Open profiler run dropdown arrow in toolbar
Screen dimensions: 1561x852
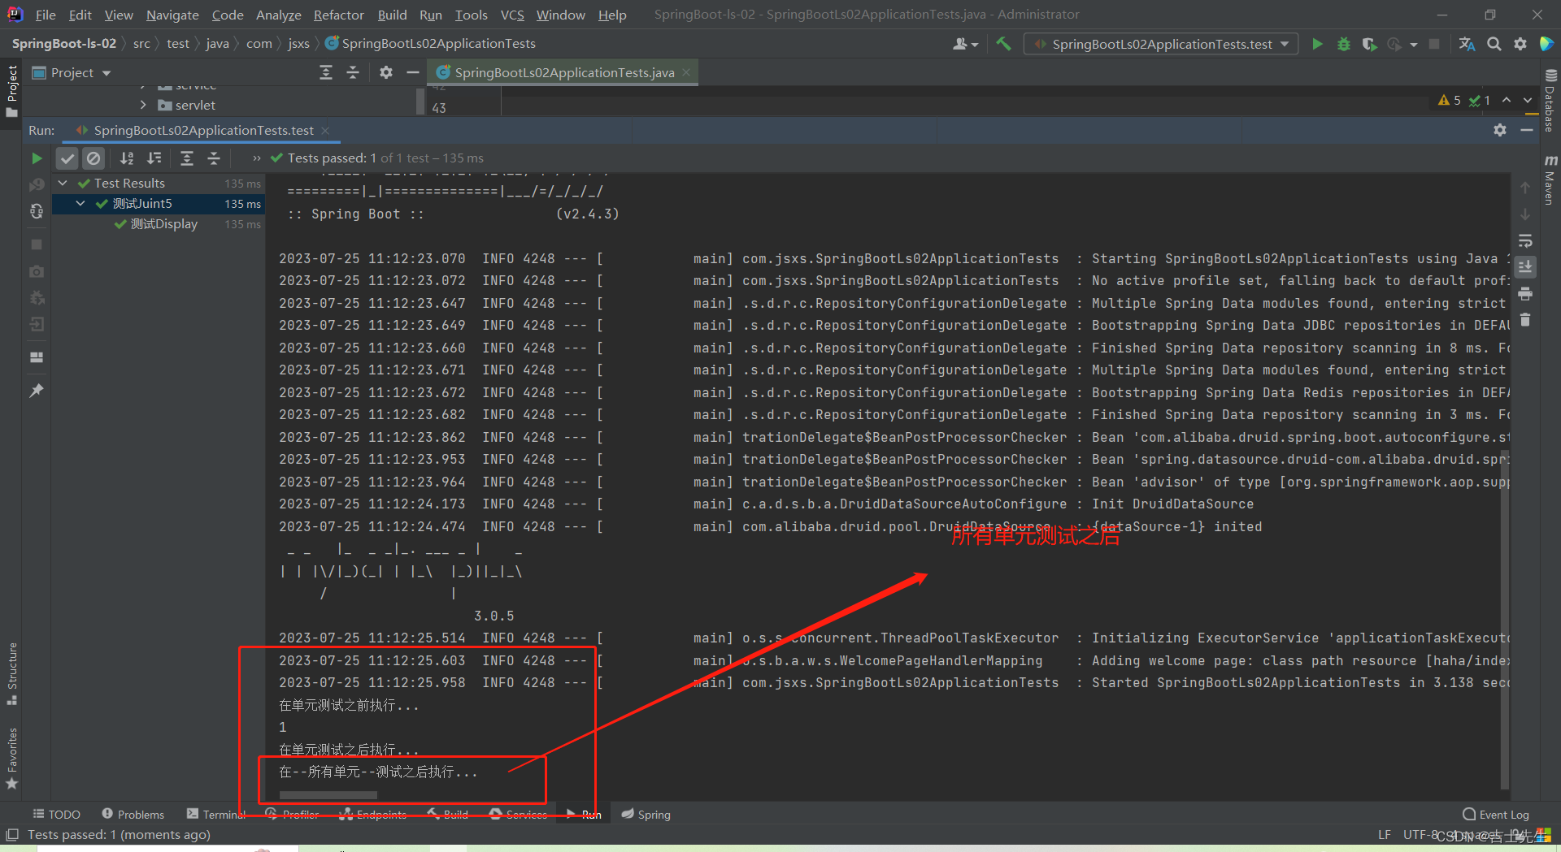point(1414,44)
